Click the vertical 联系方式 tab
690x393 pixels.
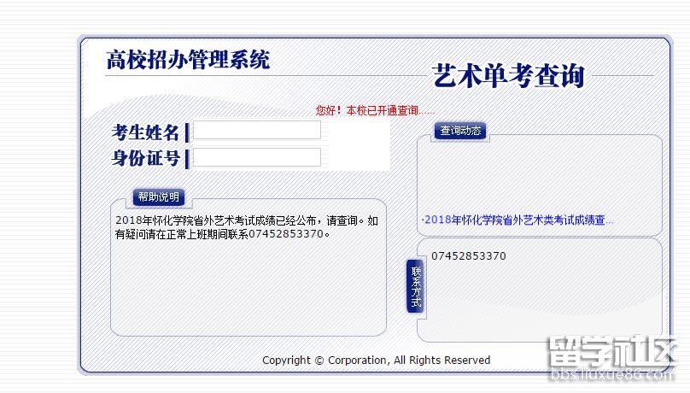pos(416,287)
